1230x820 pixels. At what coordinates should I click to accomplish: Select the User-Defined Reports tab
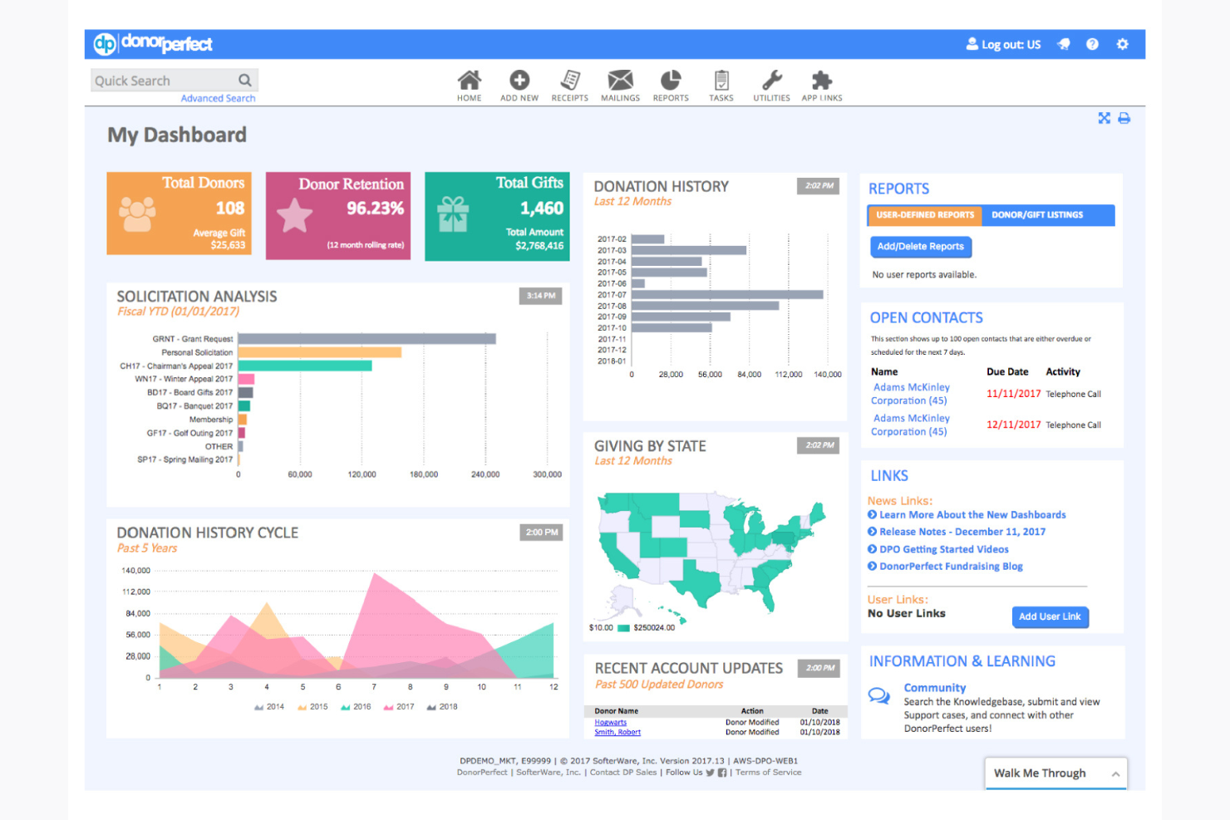923,215
